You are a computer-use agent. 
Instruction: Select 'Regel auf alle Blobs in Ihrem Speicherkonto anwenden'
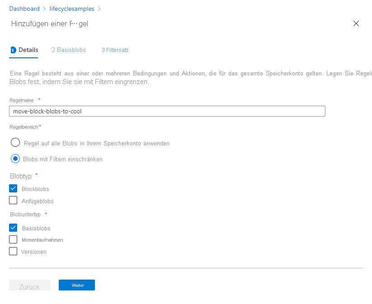point(15,143)
